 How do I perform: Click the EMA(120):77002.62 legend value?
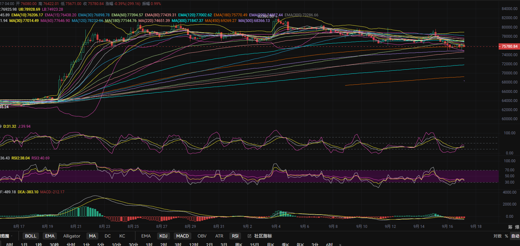click(195, 15)
